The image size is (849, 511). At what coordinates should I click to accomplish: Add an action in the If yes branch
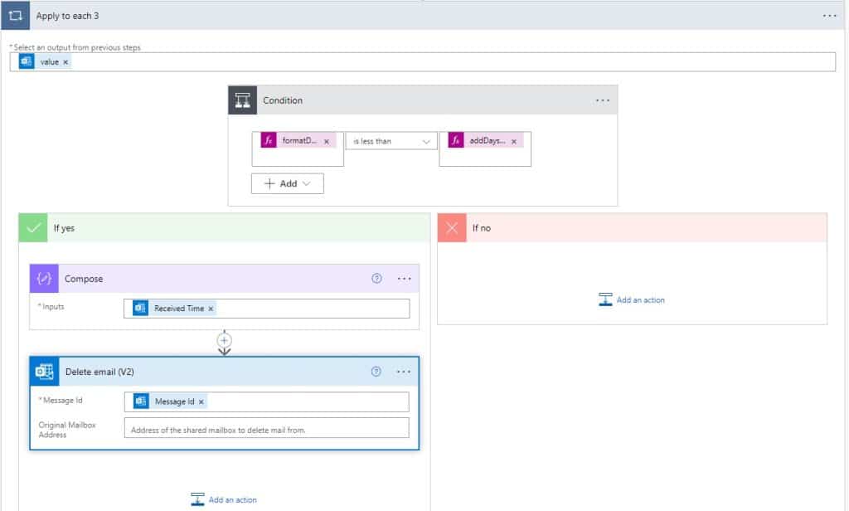224,499
